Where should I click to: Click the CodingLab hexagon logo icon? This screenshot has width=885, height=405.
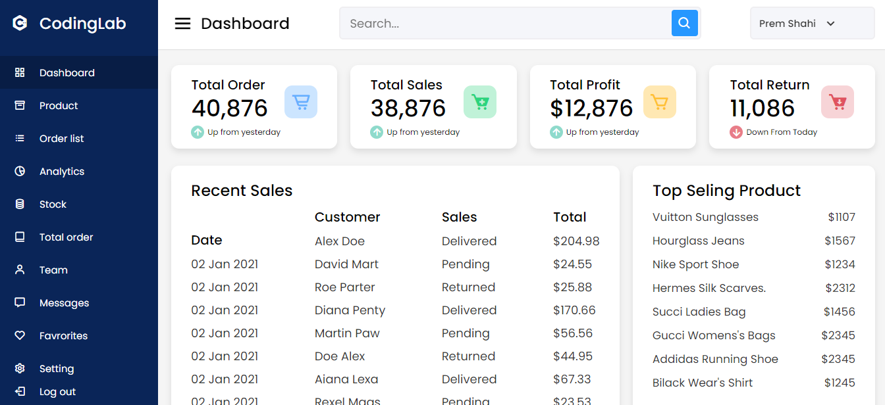pyautogui.click(x=20, y=24)
